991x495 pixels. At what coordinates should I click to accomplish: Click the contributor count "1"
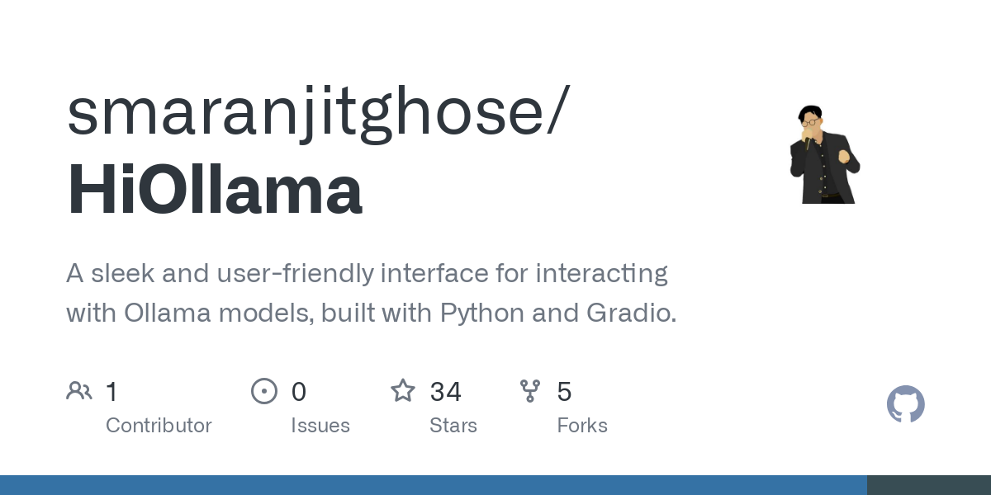[112, 392]
